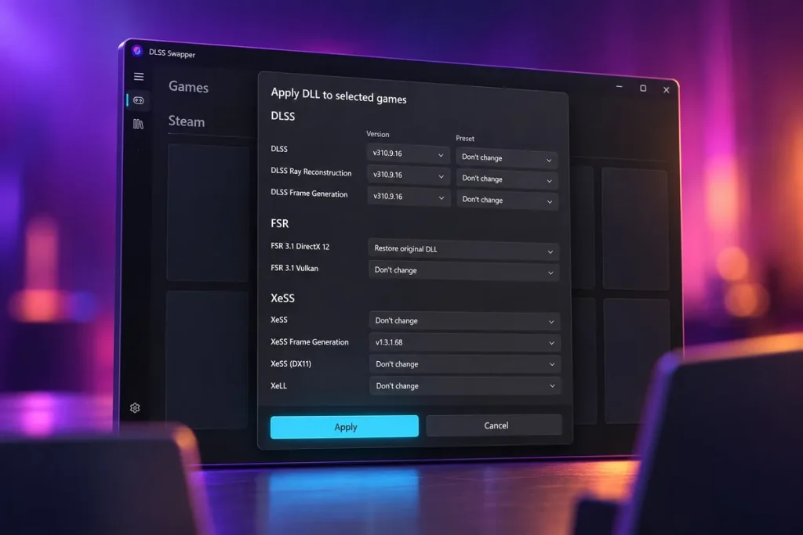This screenshot has height=535, width=803.
Task: Click the Steam section heading
Action: (x=187, y=121)
